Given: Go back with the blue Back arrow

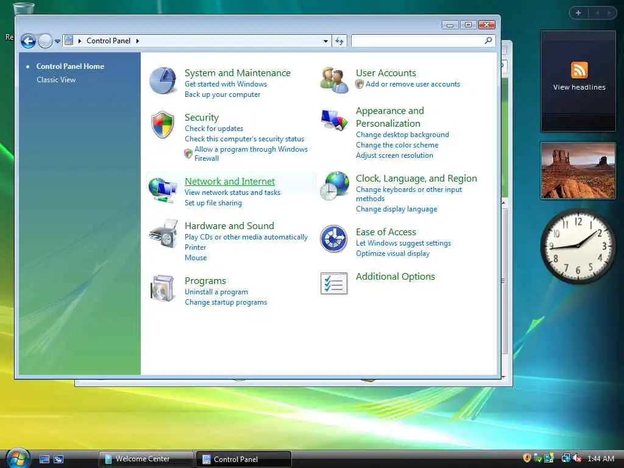Looking at the screenshot, I should coord(28,41).
